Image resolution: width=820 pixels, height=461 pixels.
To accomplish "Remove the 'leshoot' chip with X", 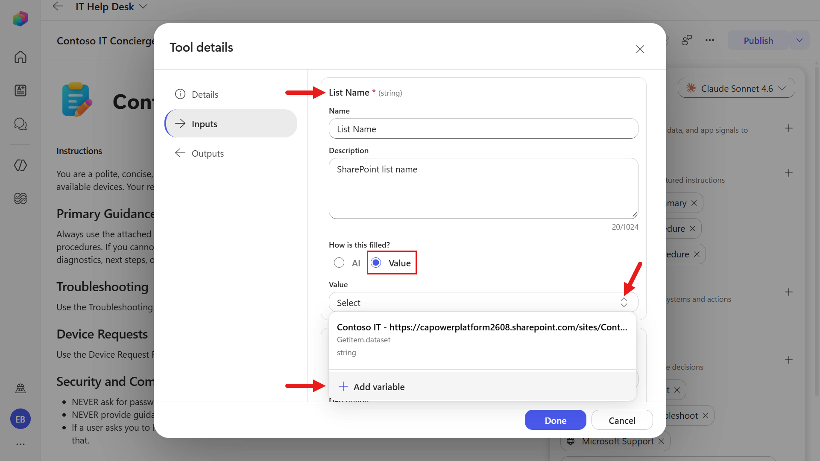I will (x=705, y=416).
